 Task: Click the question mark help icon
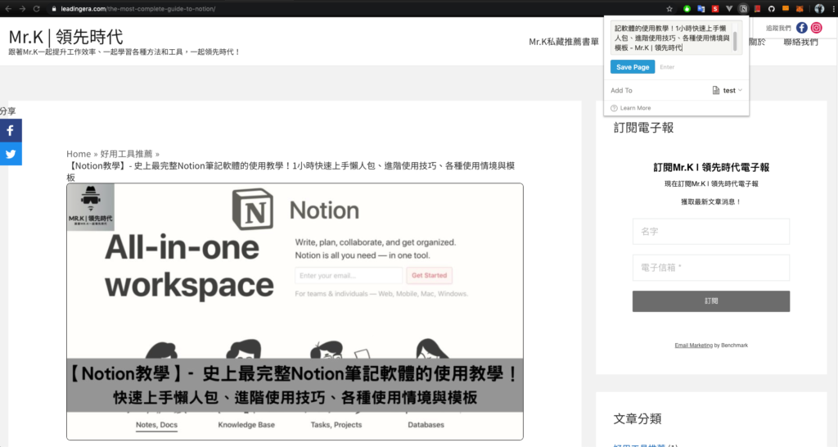pos(614,108)
